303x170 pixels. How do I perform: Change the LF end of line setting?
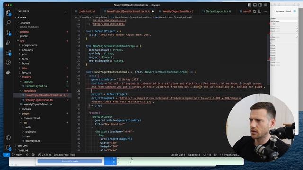point(215,155)
